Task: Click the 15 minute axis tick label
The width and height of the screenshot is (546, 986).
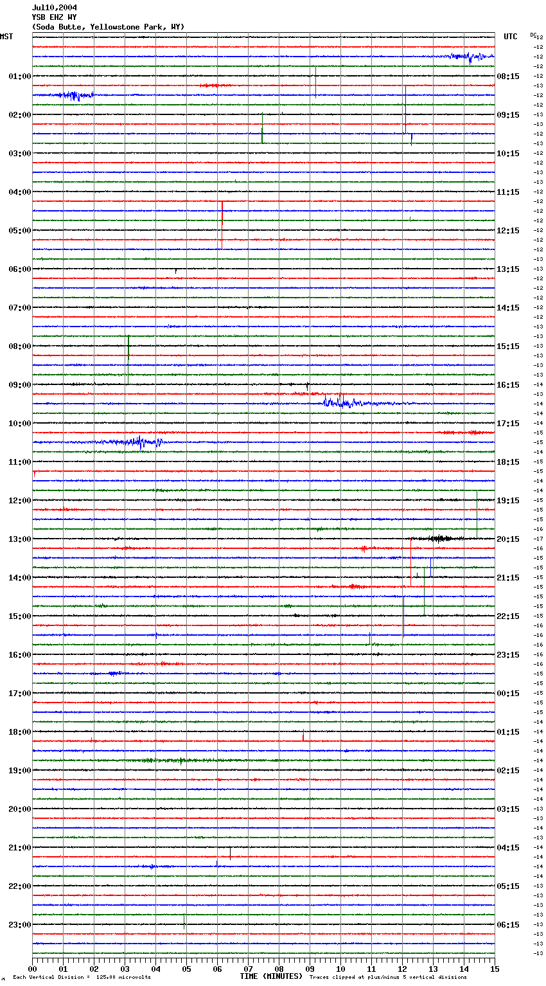Action: [x=495, y=969]
